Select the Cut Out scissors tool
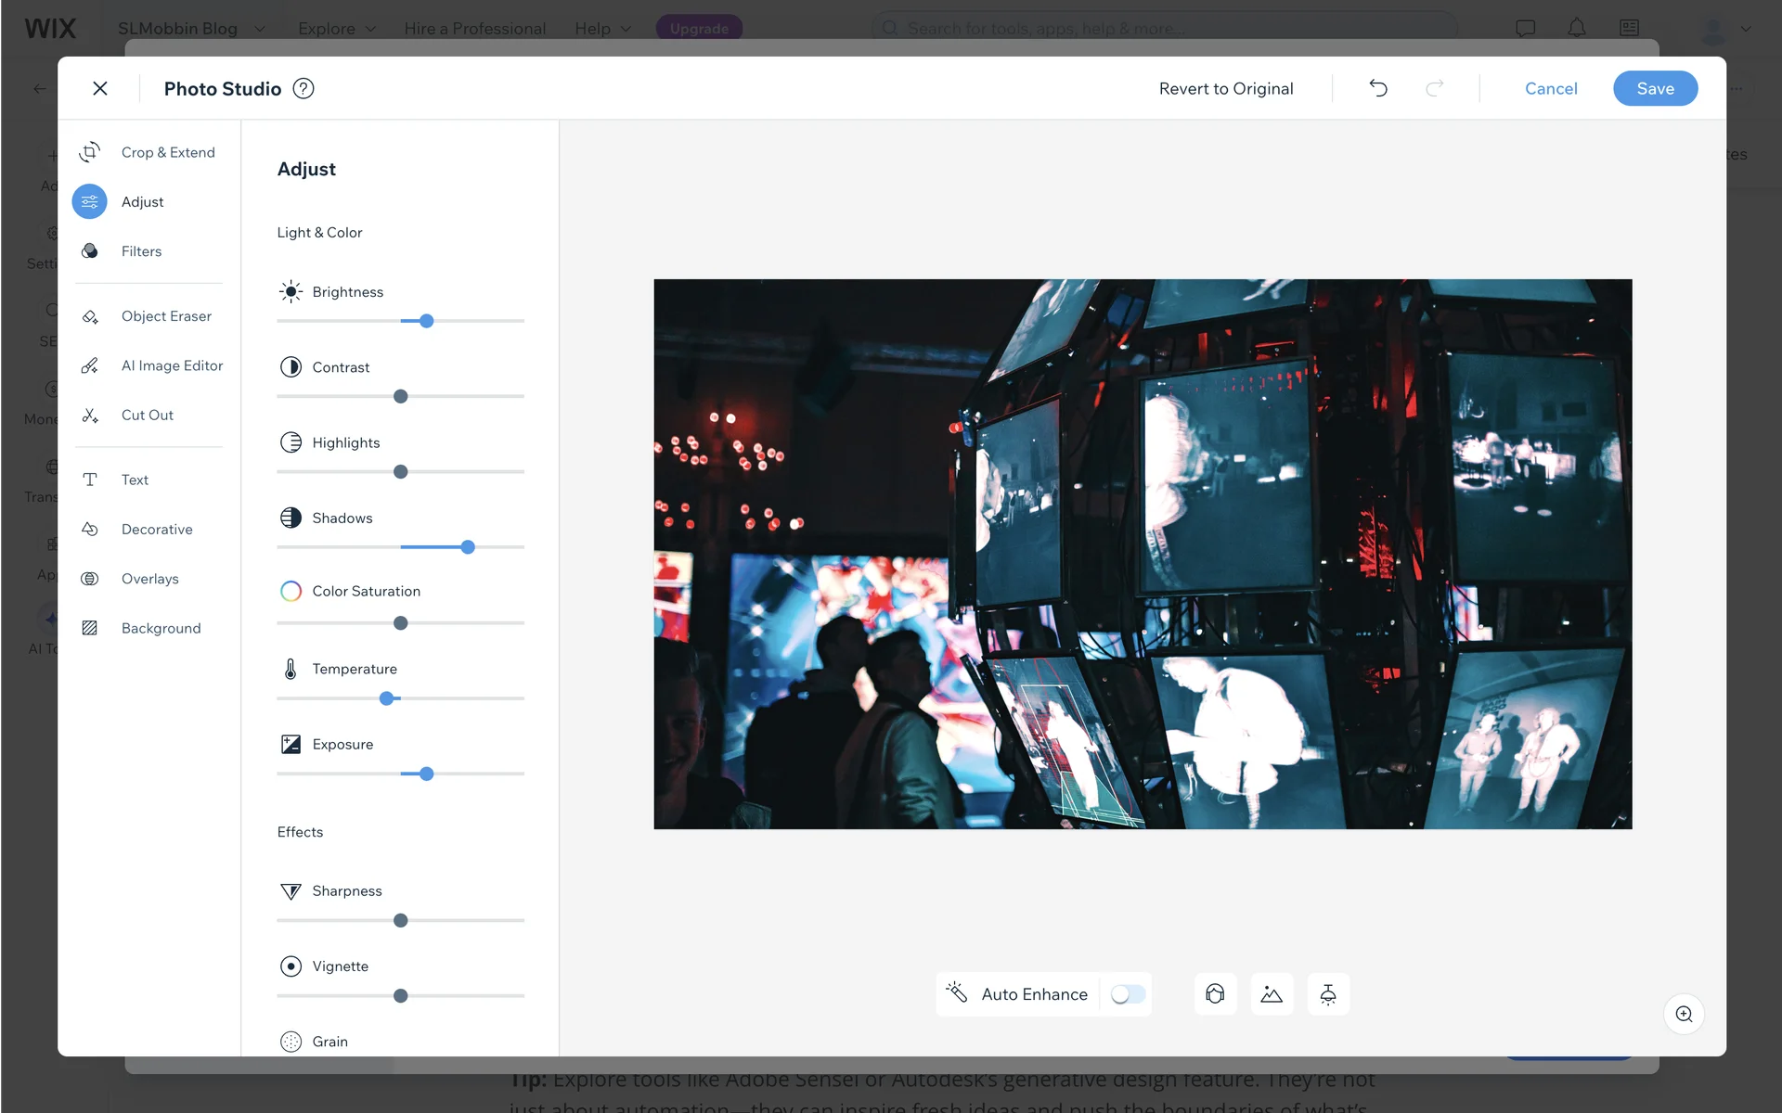Screen dimensions: 1782x1113 (147, 415)
